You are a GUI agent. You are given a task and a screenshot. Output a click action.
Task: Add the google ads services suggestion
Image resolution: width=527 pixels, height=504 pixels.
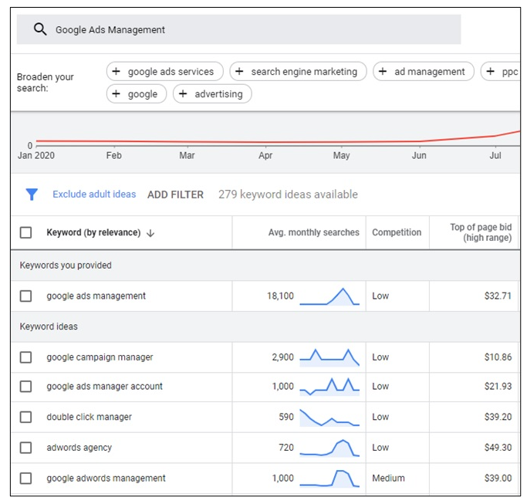point(164,71)
